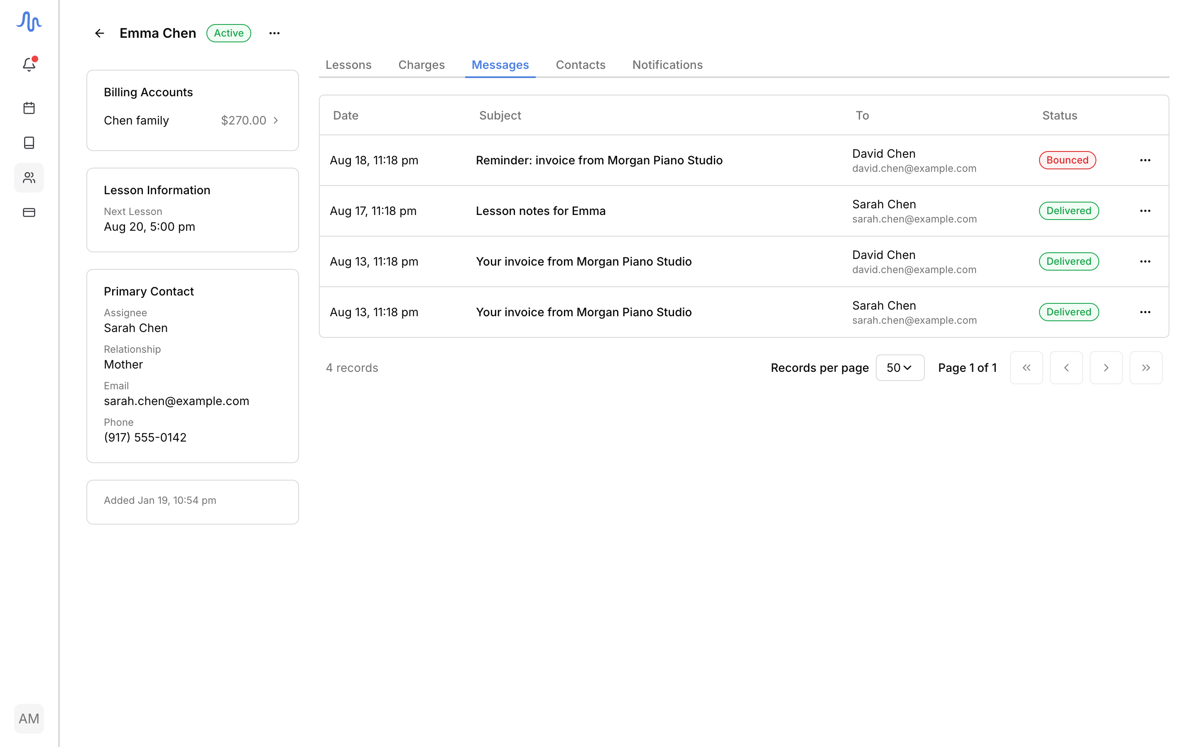1196x747 pixels.
Task: Switch to the Notifications tab
Action: click(667, 65)
